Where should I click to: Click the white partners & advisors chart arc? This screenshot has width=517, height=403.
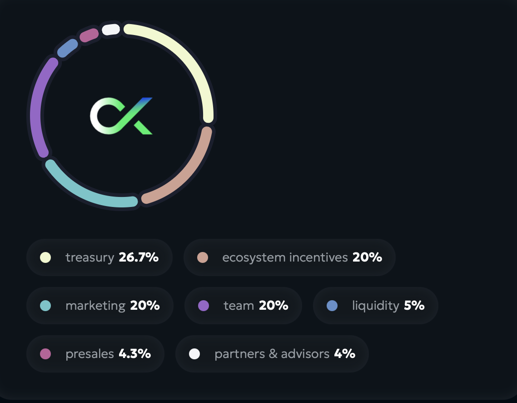click(111, 30)
